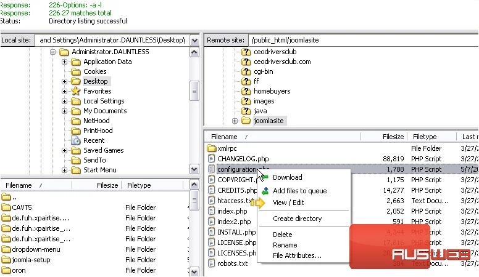Screen dimensions: 479x277
Task: Expand the remote joomlasite folder node
Action: pos(235,121)
